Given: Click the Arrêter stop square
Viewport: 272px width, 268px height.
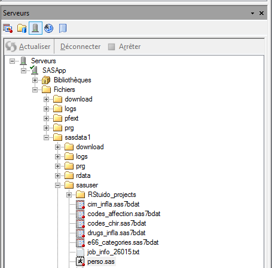Looking at the screenshot, I should tap(111, 47).
